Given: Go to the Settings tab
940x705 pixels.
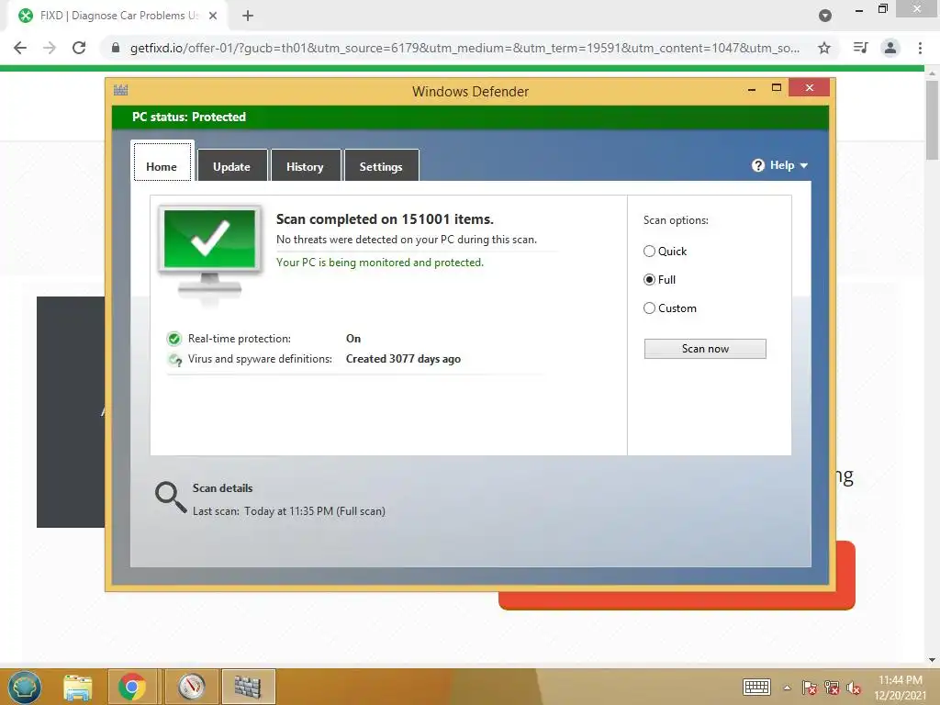Looking at the screenshot, I should 381,166.
